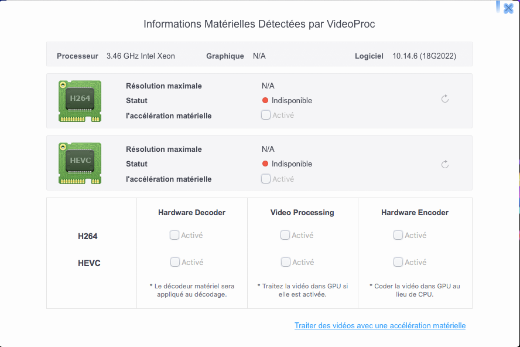
Task: Toggle H264 Hardware Decoder Activé checkbox
Action: click(x=175, y=235)
